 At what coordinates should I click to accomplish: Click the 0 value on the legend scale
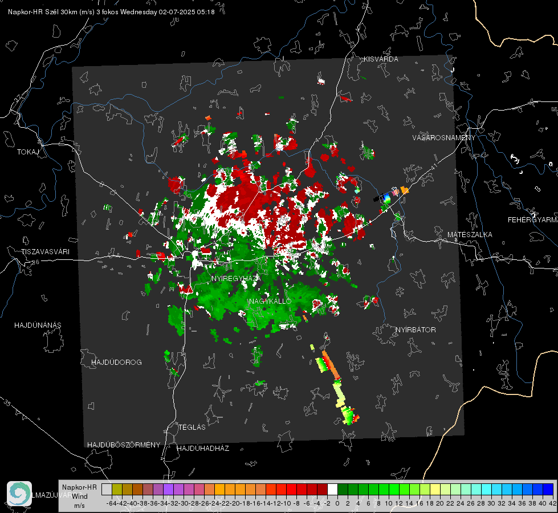(337, 503)
